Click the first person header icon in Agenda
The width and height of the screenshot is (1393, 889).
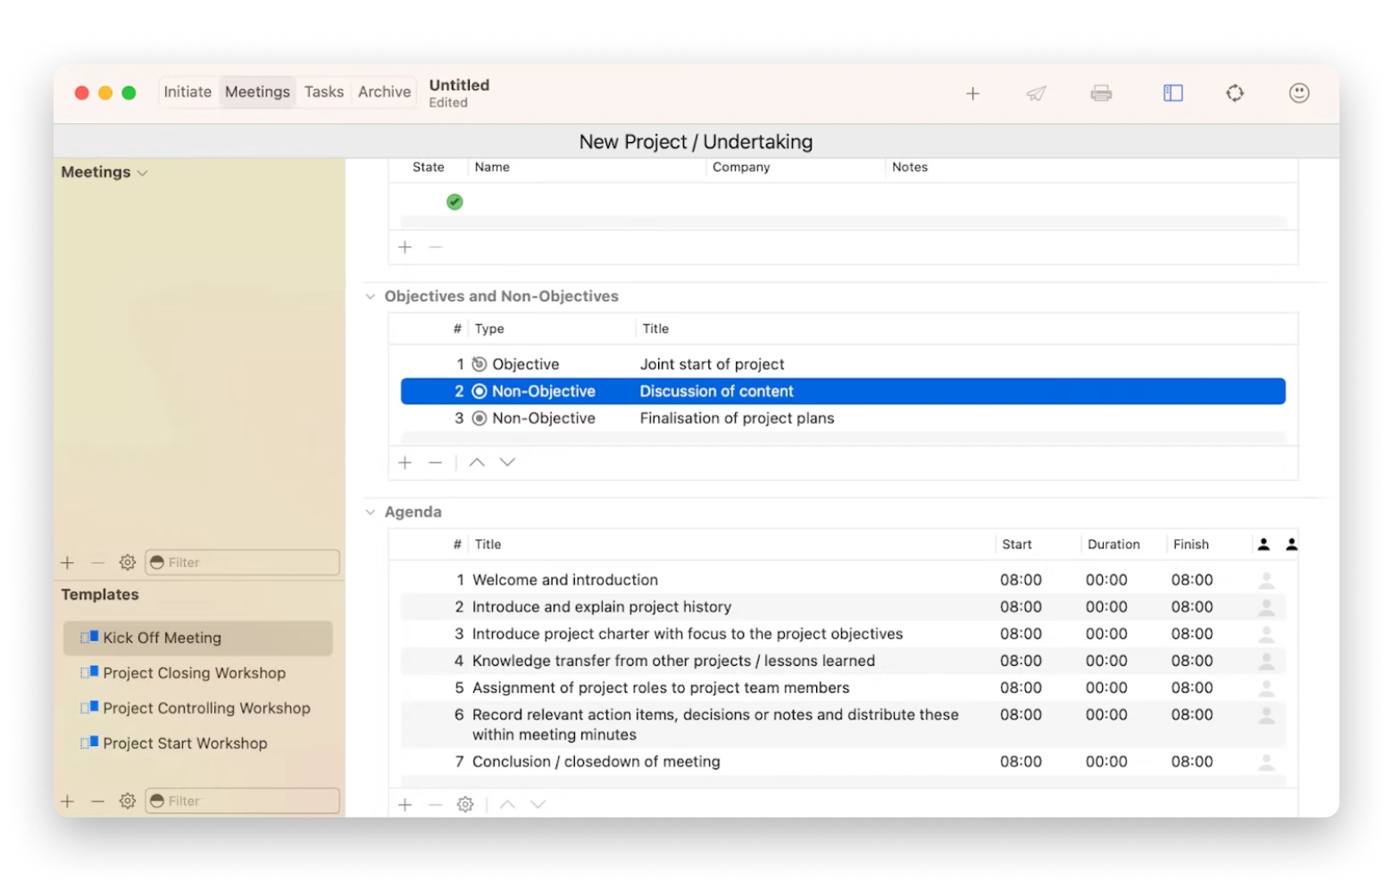1264,544
